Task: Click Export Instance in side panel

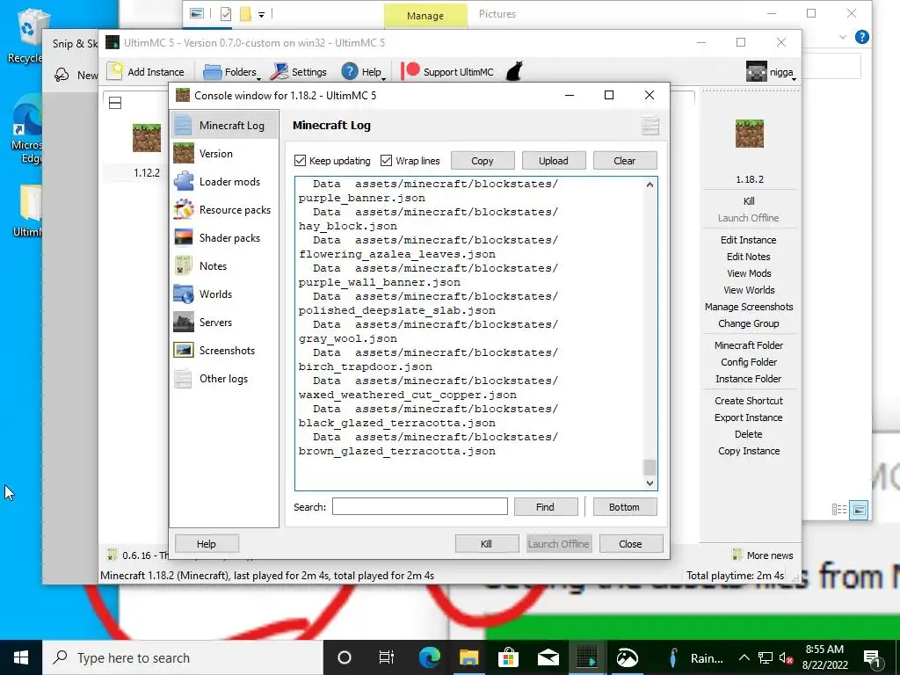Action: coord(749,417)
